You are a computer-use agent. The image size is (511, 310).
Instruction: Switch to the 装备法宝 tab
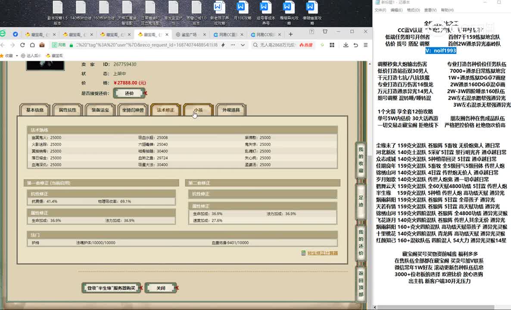(100, 110)
